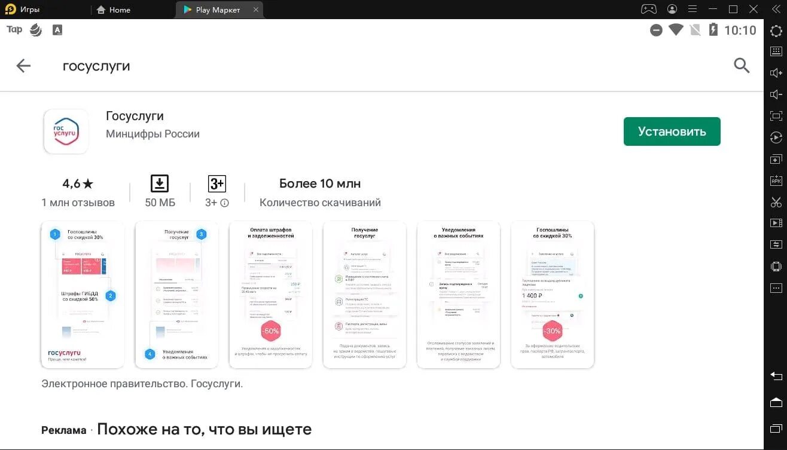Open the sync operations icon

pos(776,244)
